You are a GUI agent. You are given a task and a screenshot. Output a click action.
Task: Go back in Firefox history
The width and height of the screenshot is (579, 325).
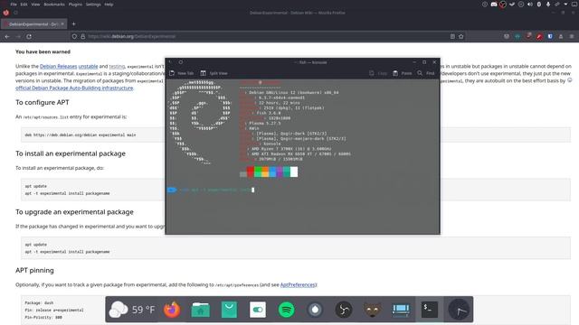(x=7, y=36)
